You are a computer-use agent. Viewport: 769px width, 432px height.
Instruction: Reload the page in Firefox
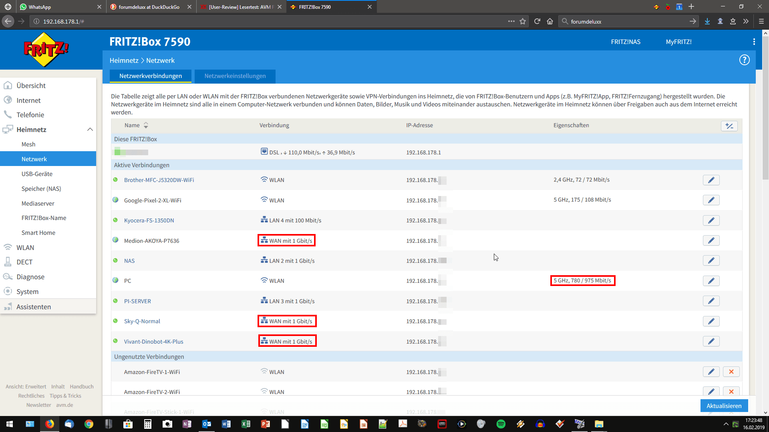click(537, 21)
